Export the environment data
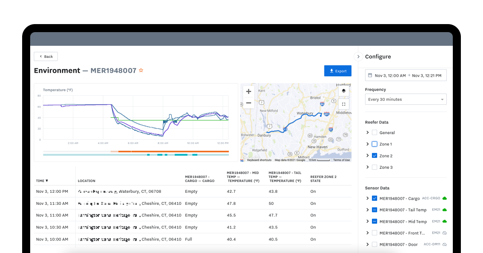The height and width of the screenshot is (253, 483). tap(338, 71)
